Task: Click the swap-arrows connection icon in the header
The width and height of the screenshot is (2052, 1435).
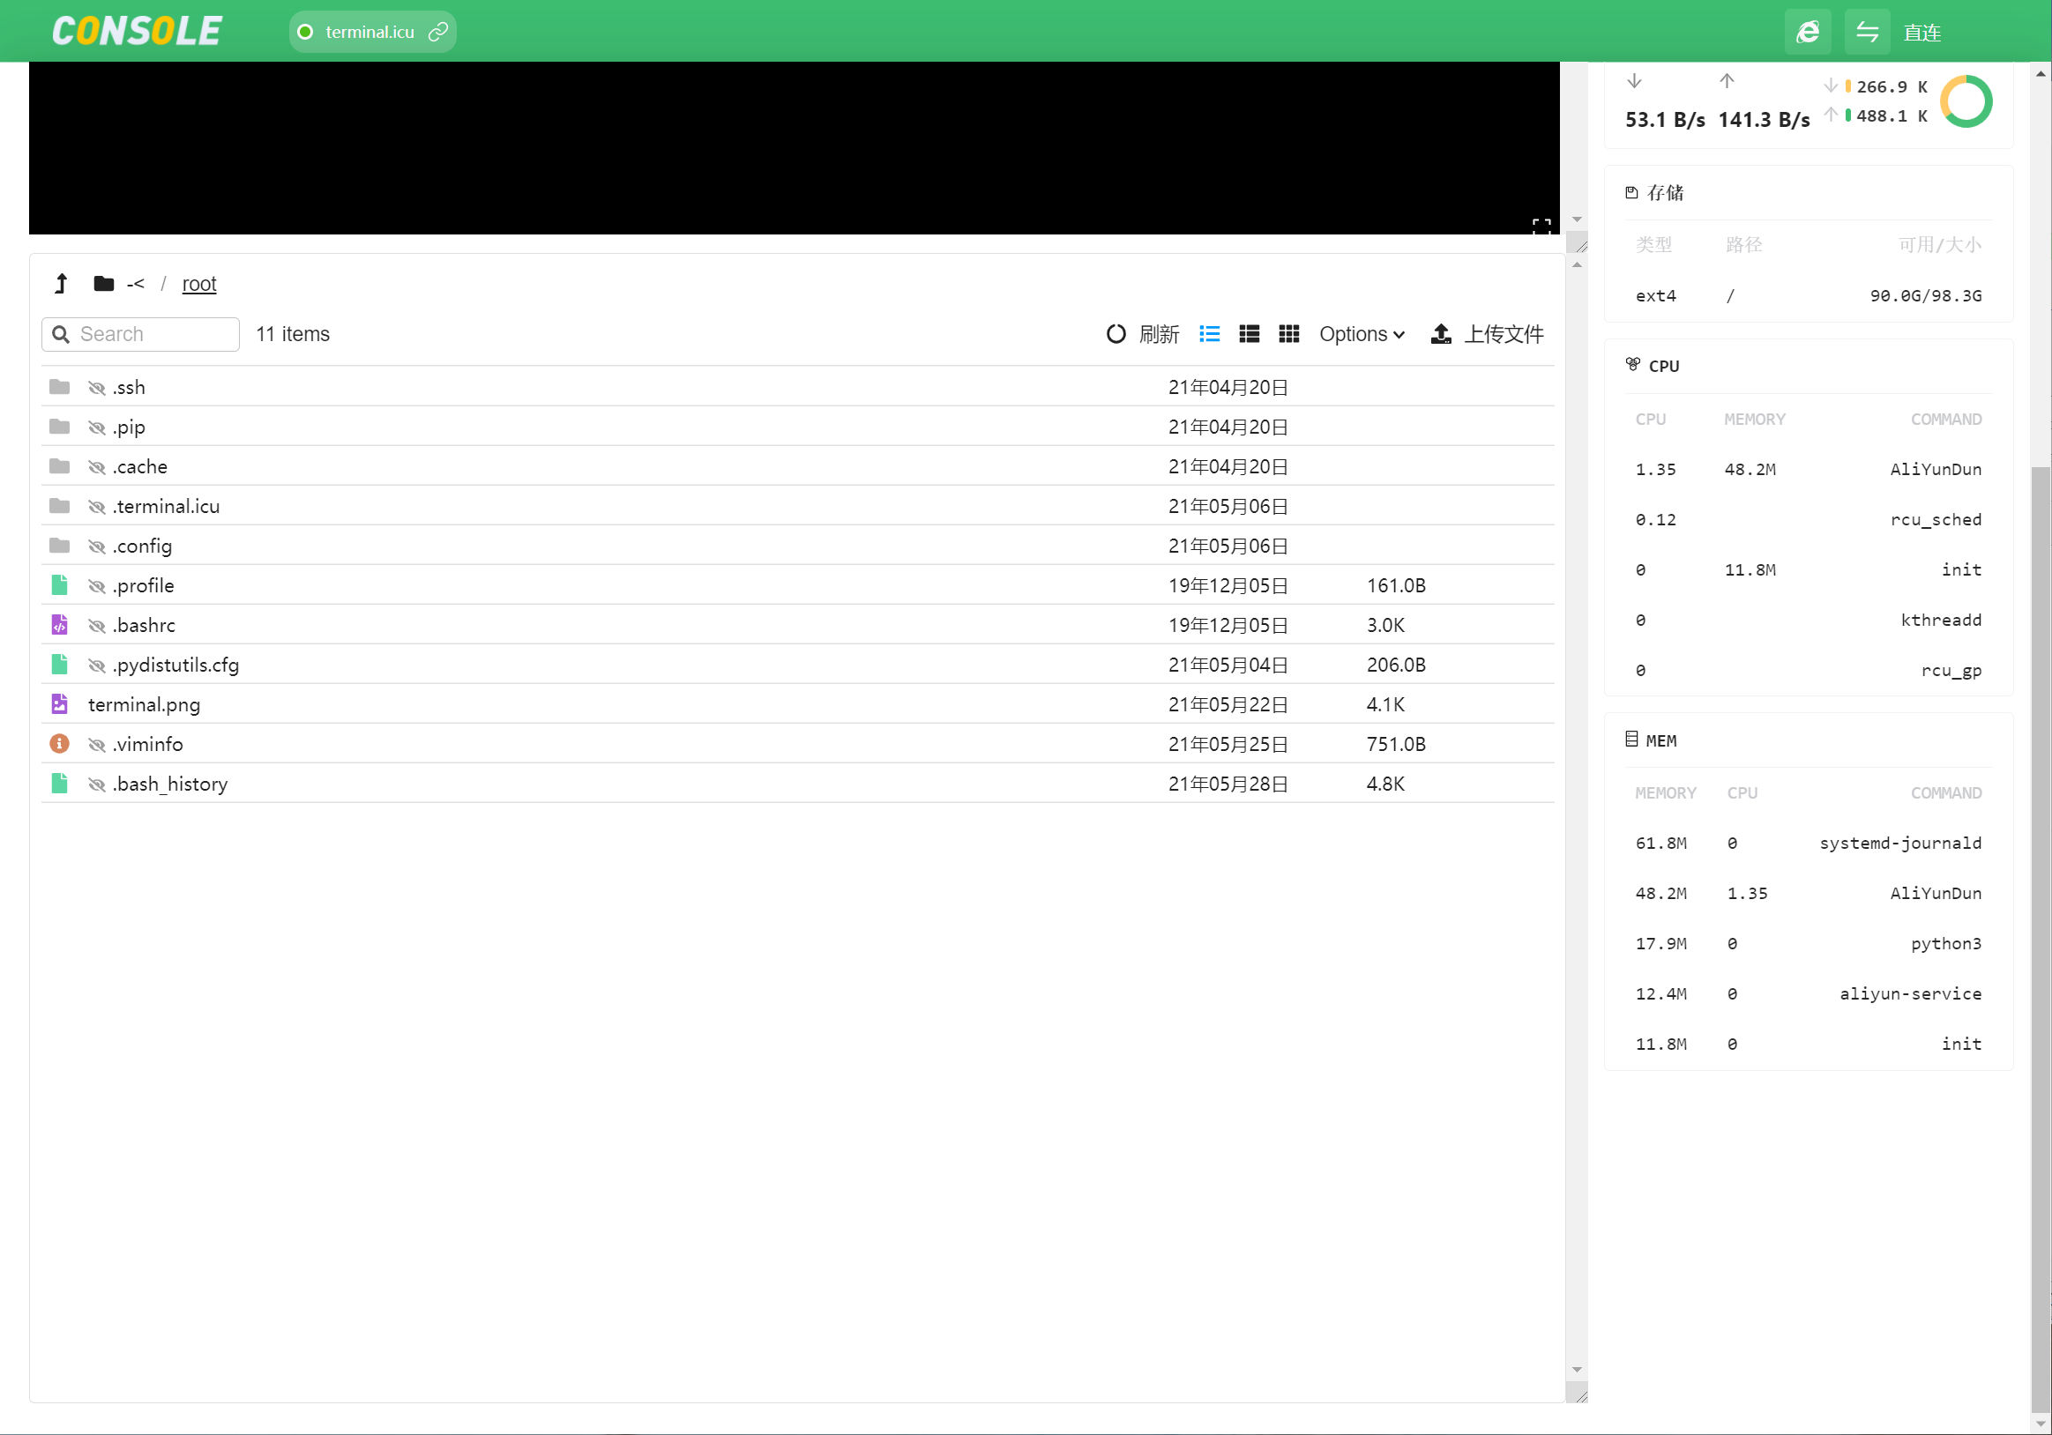Action: (x=1867, y=32)
